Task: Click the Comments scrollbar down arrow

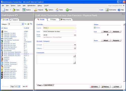Action: coord(74,63)
